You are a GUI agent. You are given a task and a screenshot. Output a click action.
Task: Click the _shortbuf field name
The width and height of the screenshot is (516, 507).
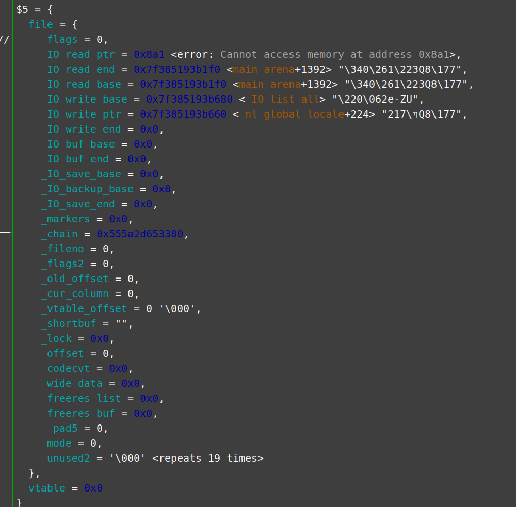(69, 324)
